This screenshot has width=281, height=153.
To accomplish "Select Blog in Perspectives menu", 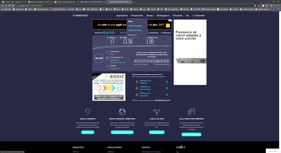I will 130,21.
